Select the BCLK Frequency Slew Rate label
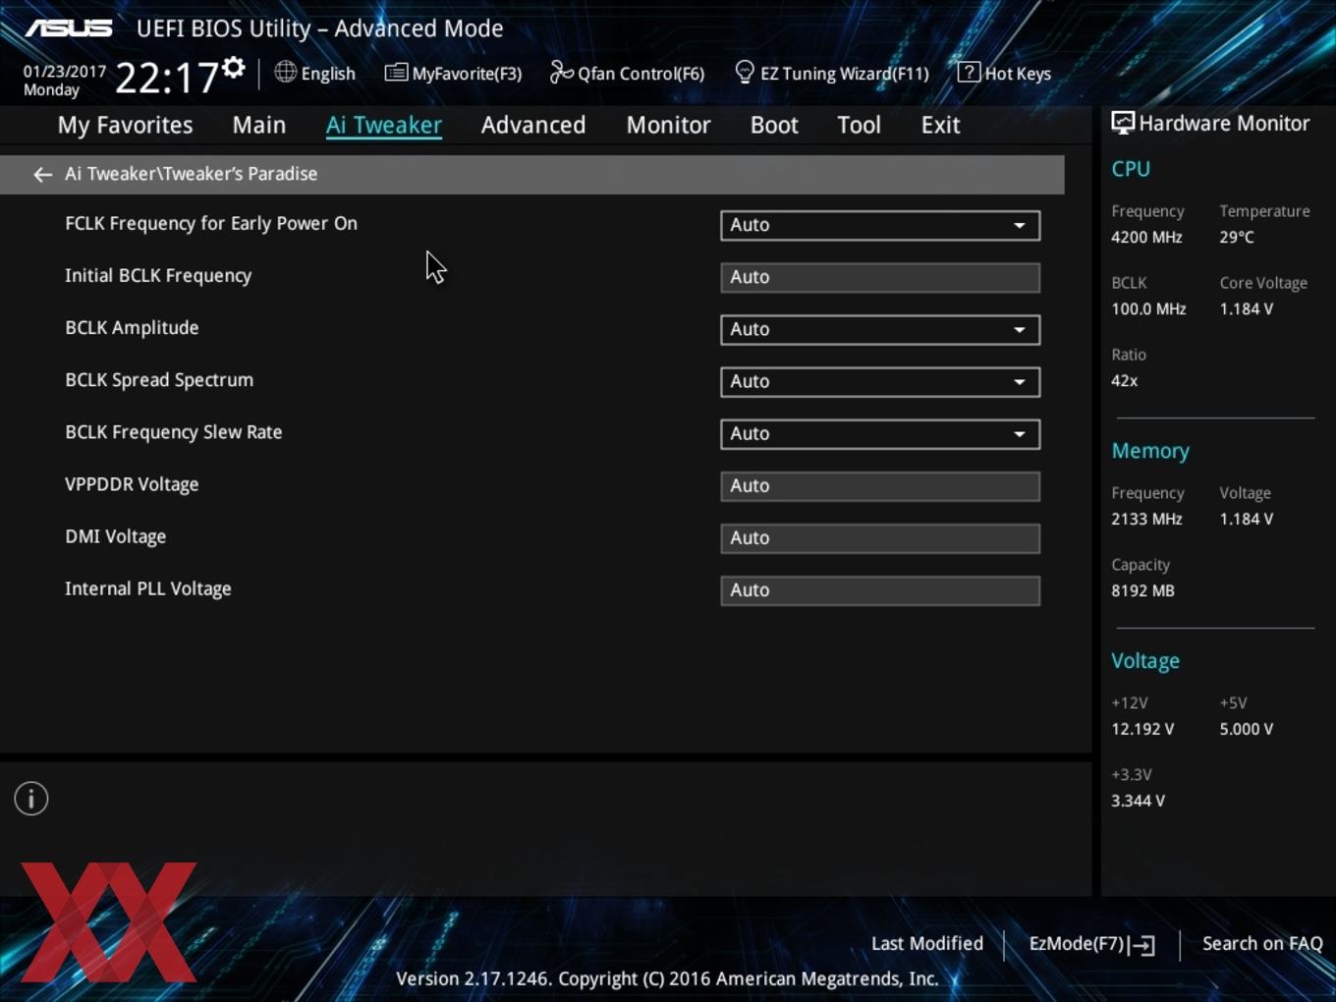Viewport: 1336px width, 1002px height. (174, 431)
